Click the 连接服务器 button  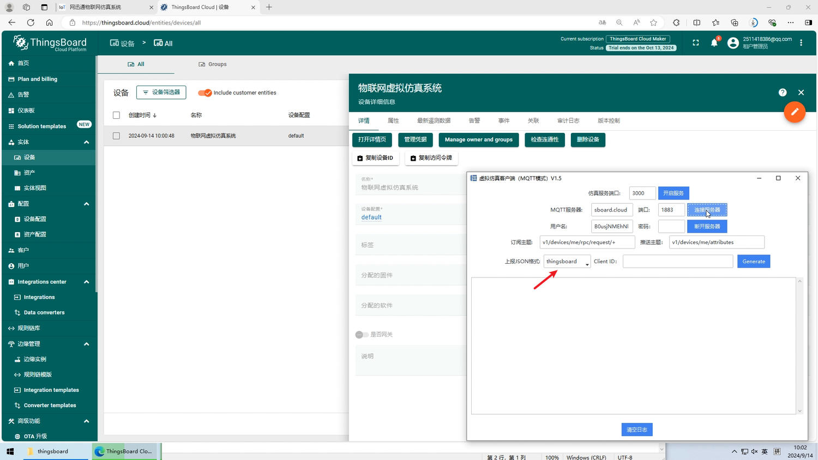[x=707, y=210]
